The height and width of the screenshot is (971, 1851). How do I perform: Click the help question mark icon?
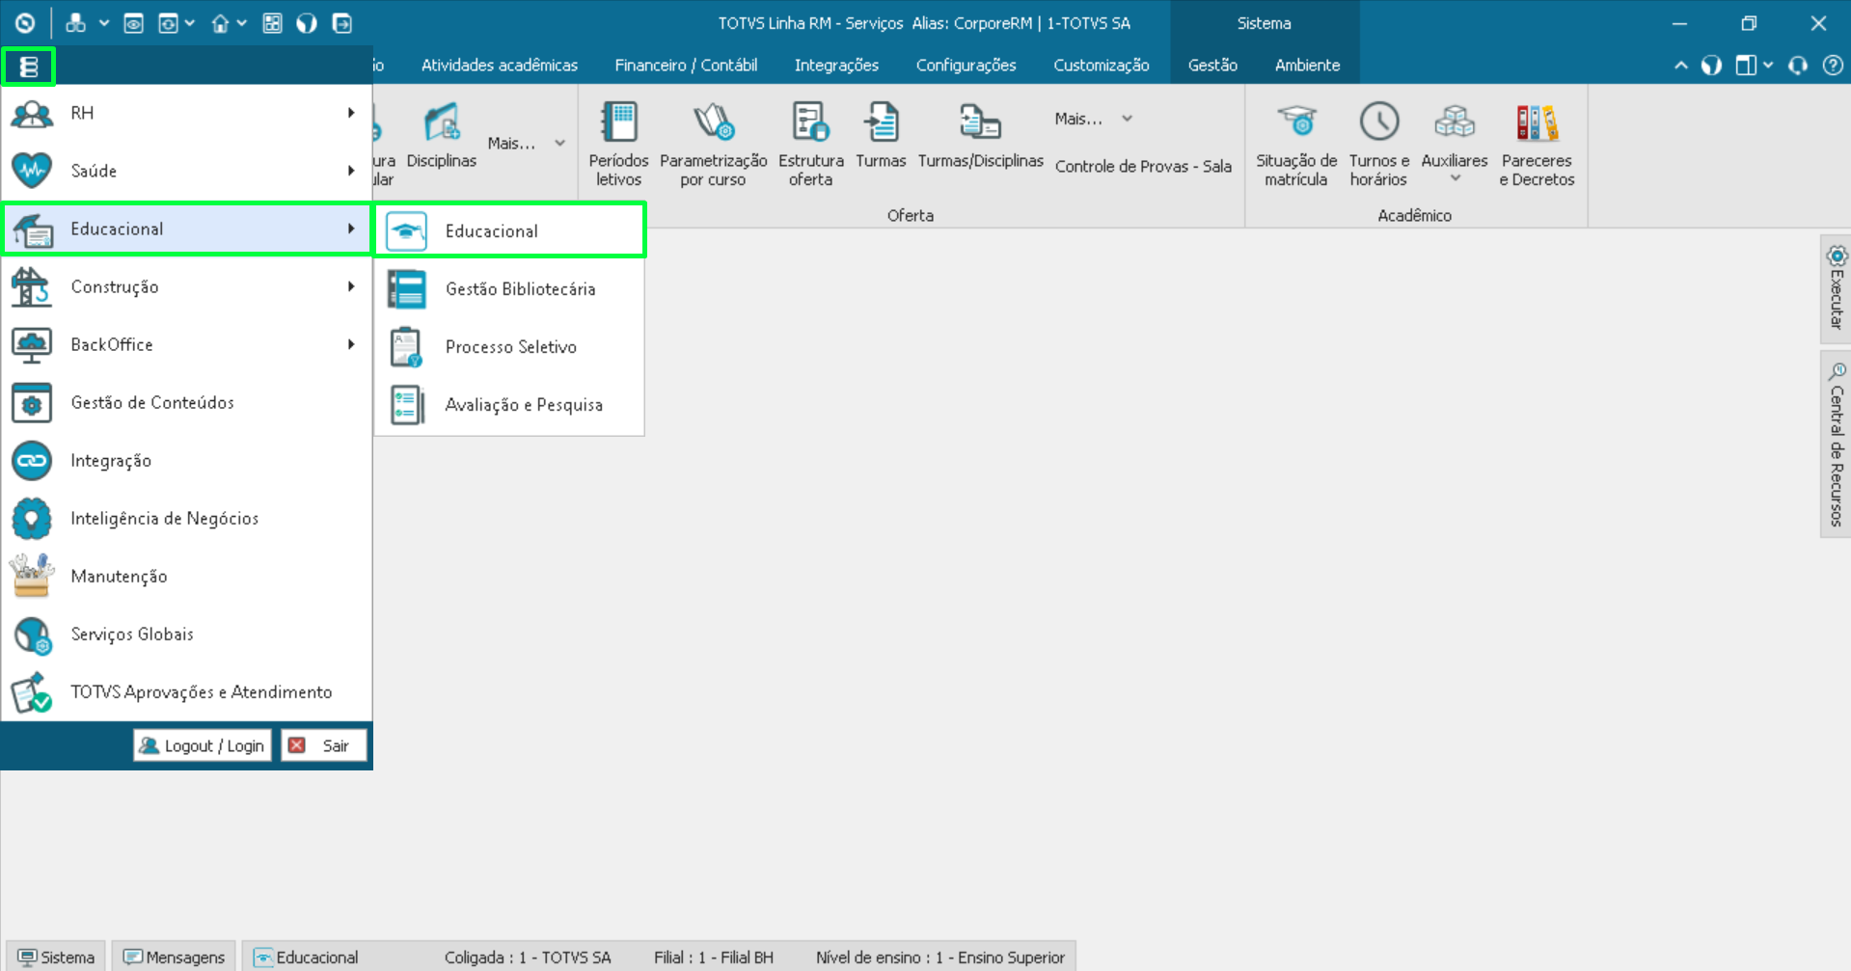[x=1833, y=66]
